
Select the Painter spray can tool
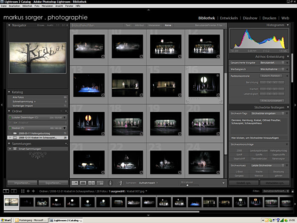[110, 183]
